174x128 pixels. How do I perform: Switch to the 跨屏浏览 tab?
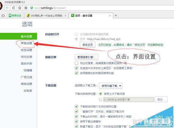15,16
